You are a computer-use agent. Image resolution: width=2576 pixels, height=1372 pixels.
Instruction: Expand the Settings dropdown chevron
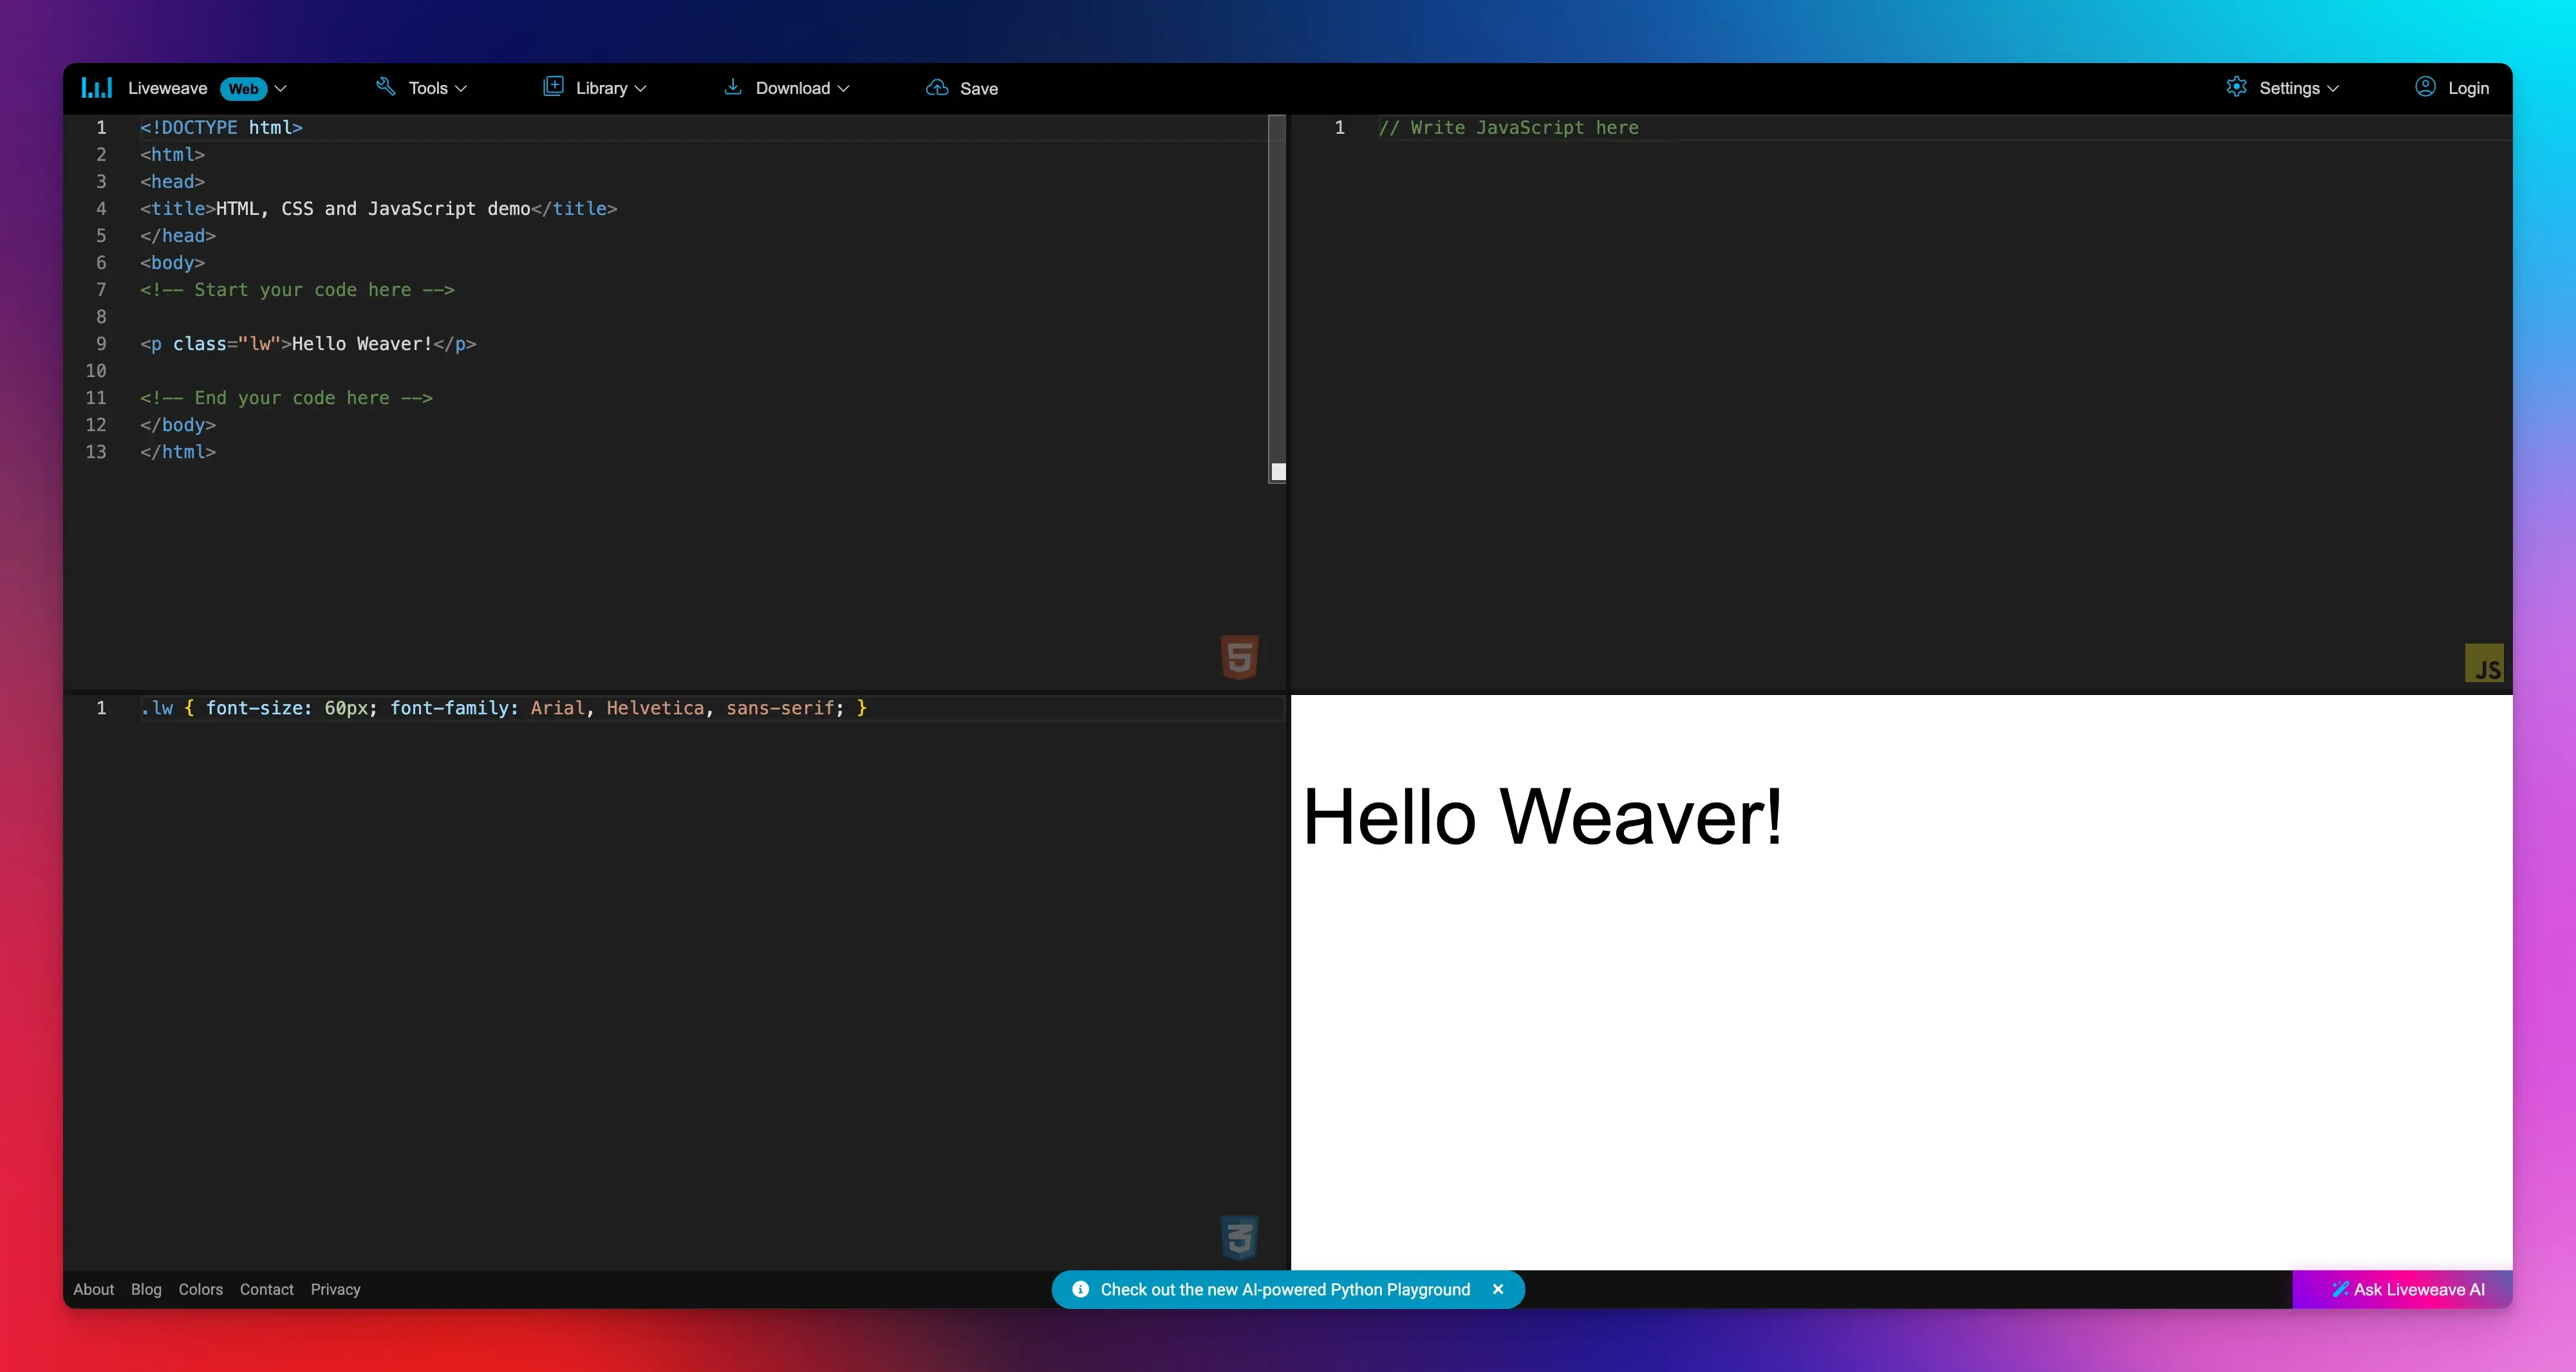click(2334, 88)
